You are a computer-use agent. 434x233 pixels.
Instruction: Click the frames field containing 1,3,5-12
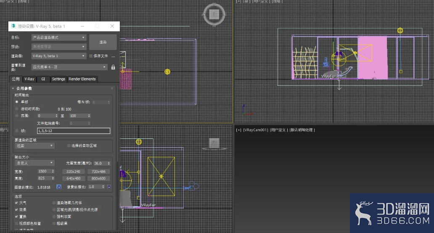74,131
